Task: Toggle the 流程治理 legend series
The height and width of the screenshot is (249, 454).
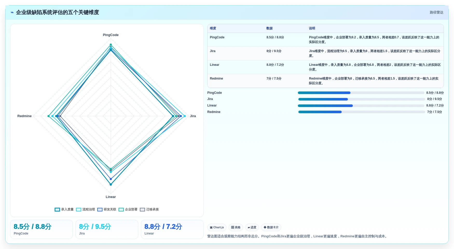Action: tap(85, 209)
